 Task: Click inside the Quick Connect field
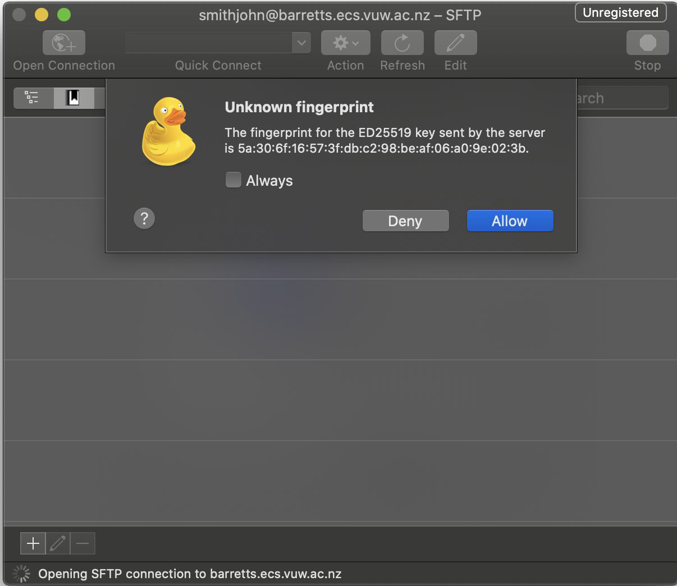pos(208,43)
